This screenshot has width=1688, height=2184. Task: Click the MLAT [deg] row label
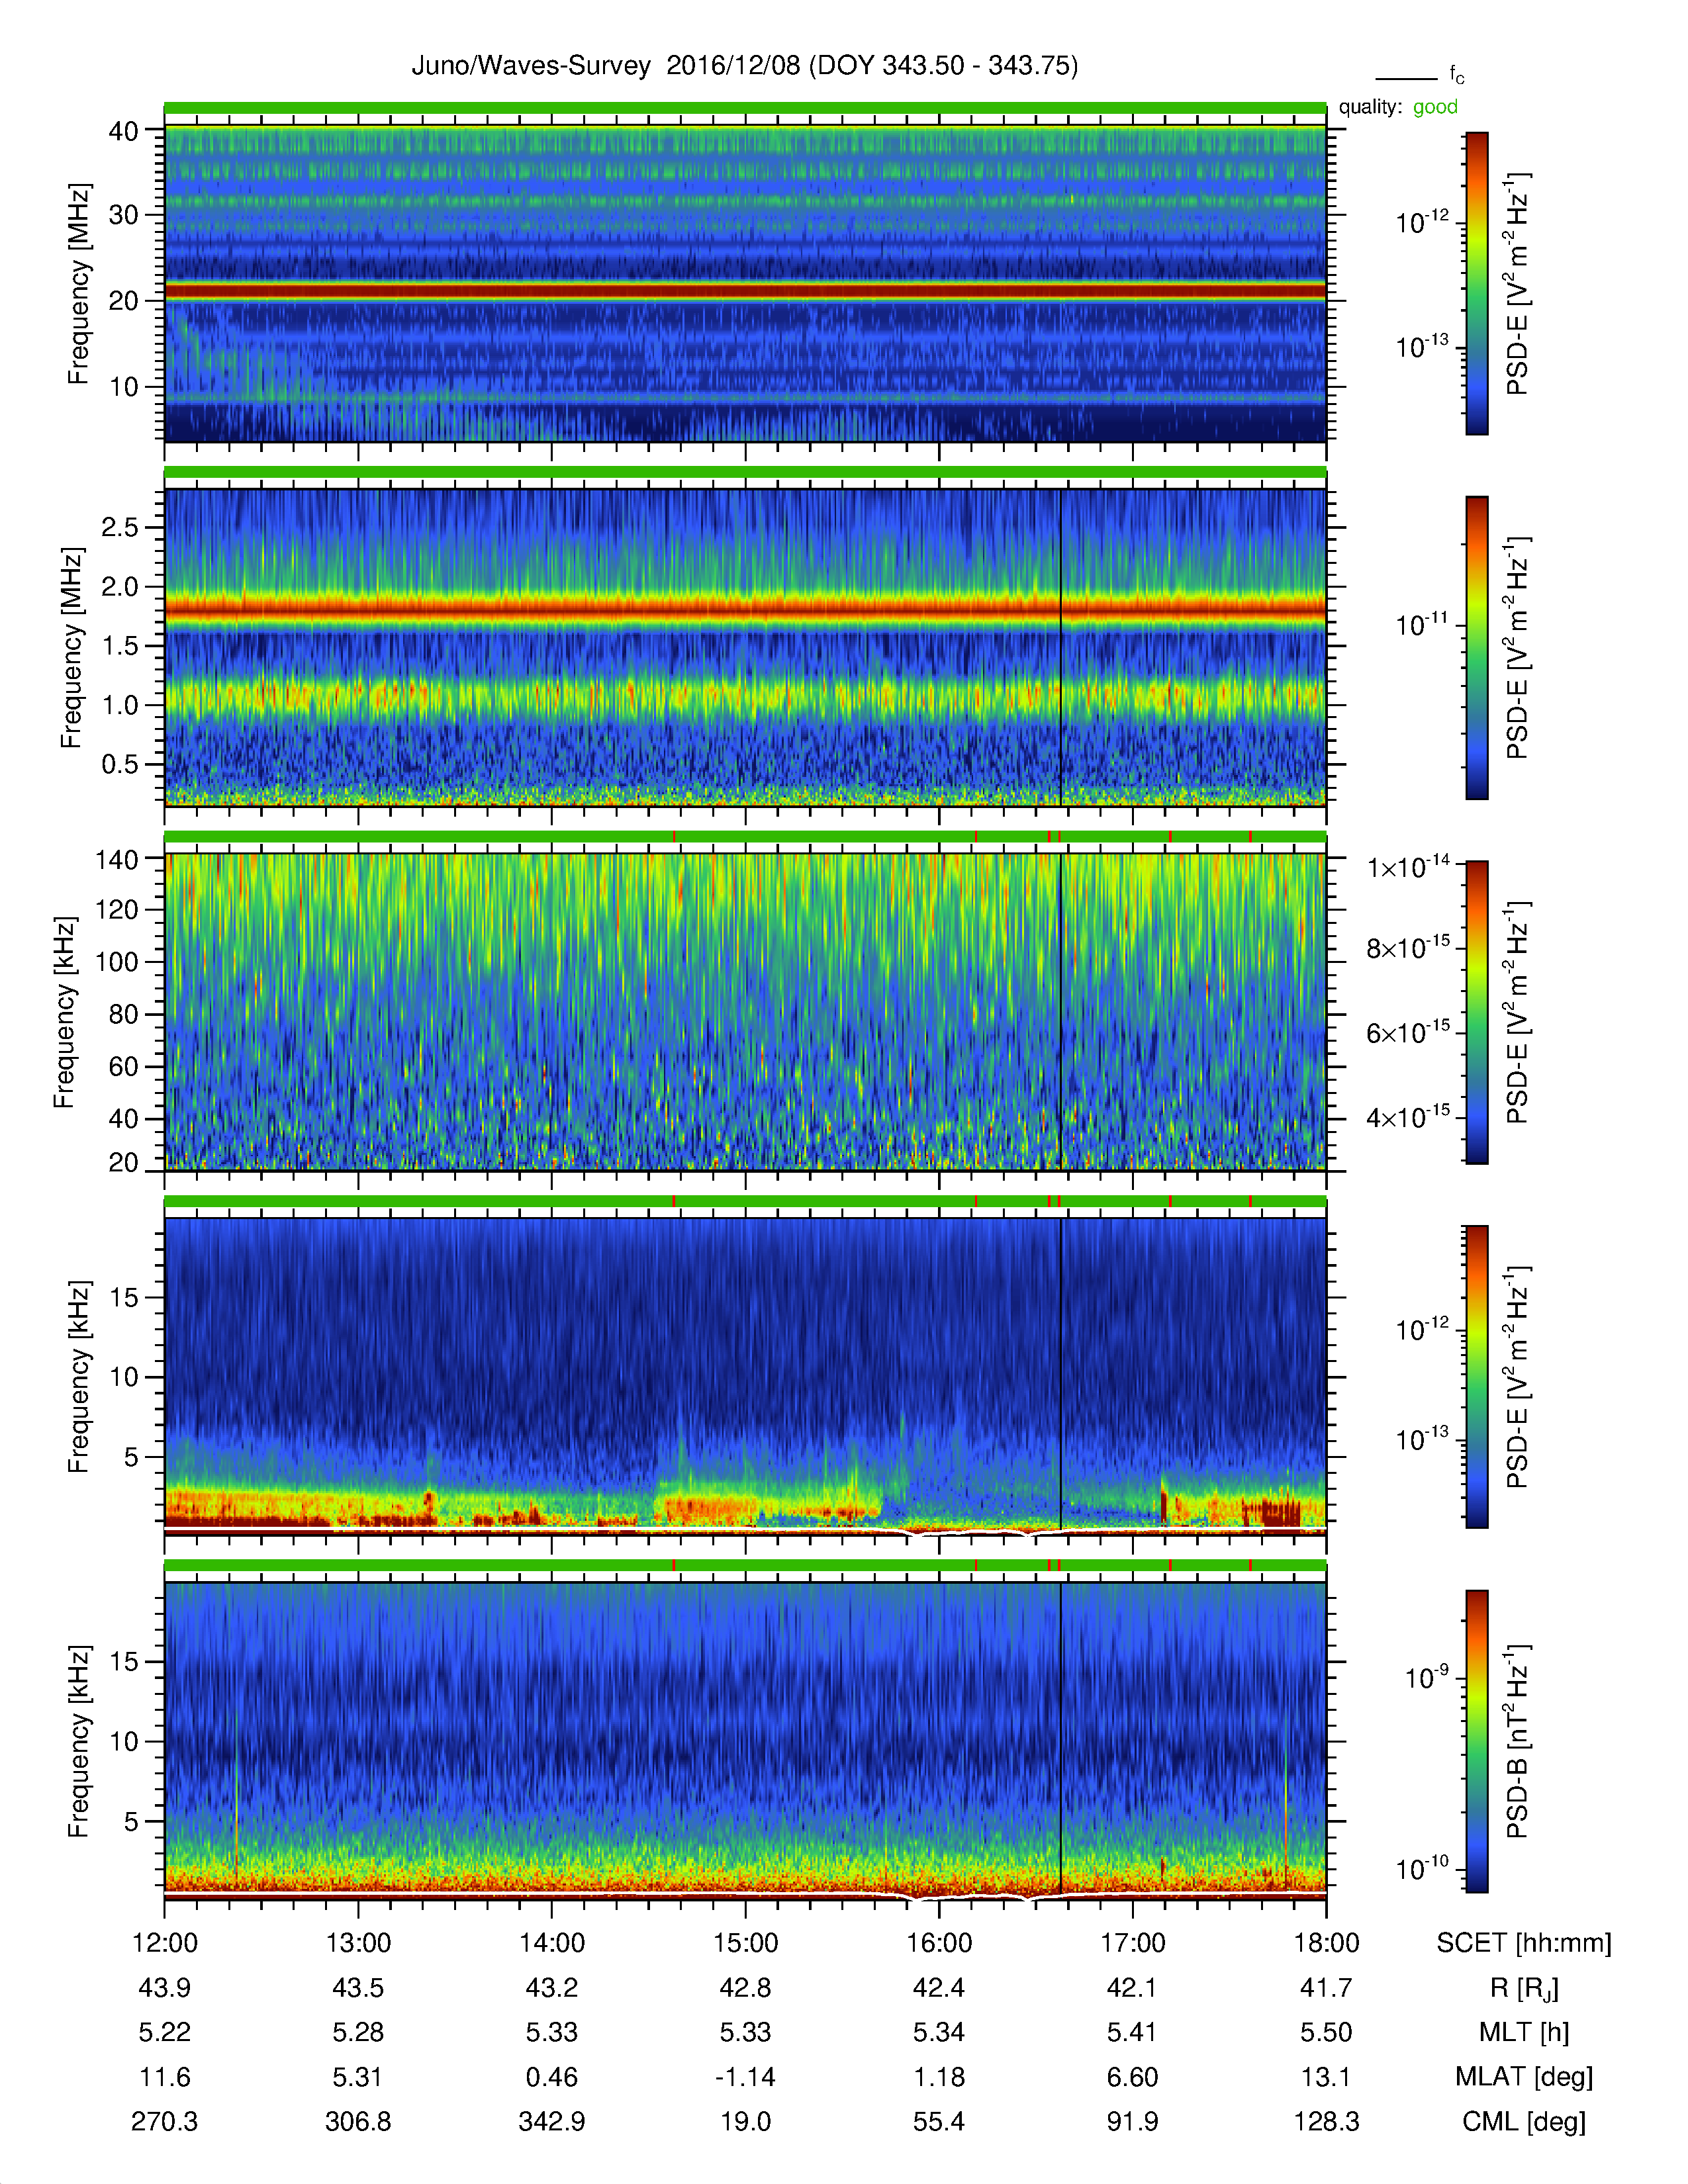click(1524, 2077)
